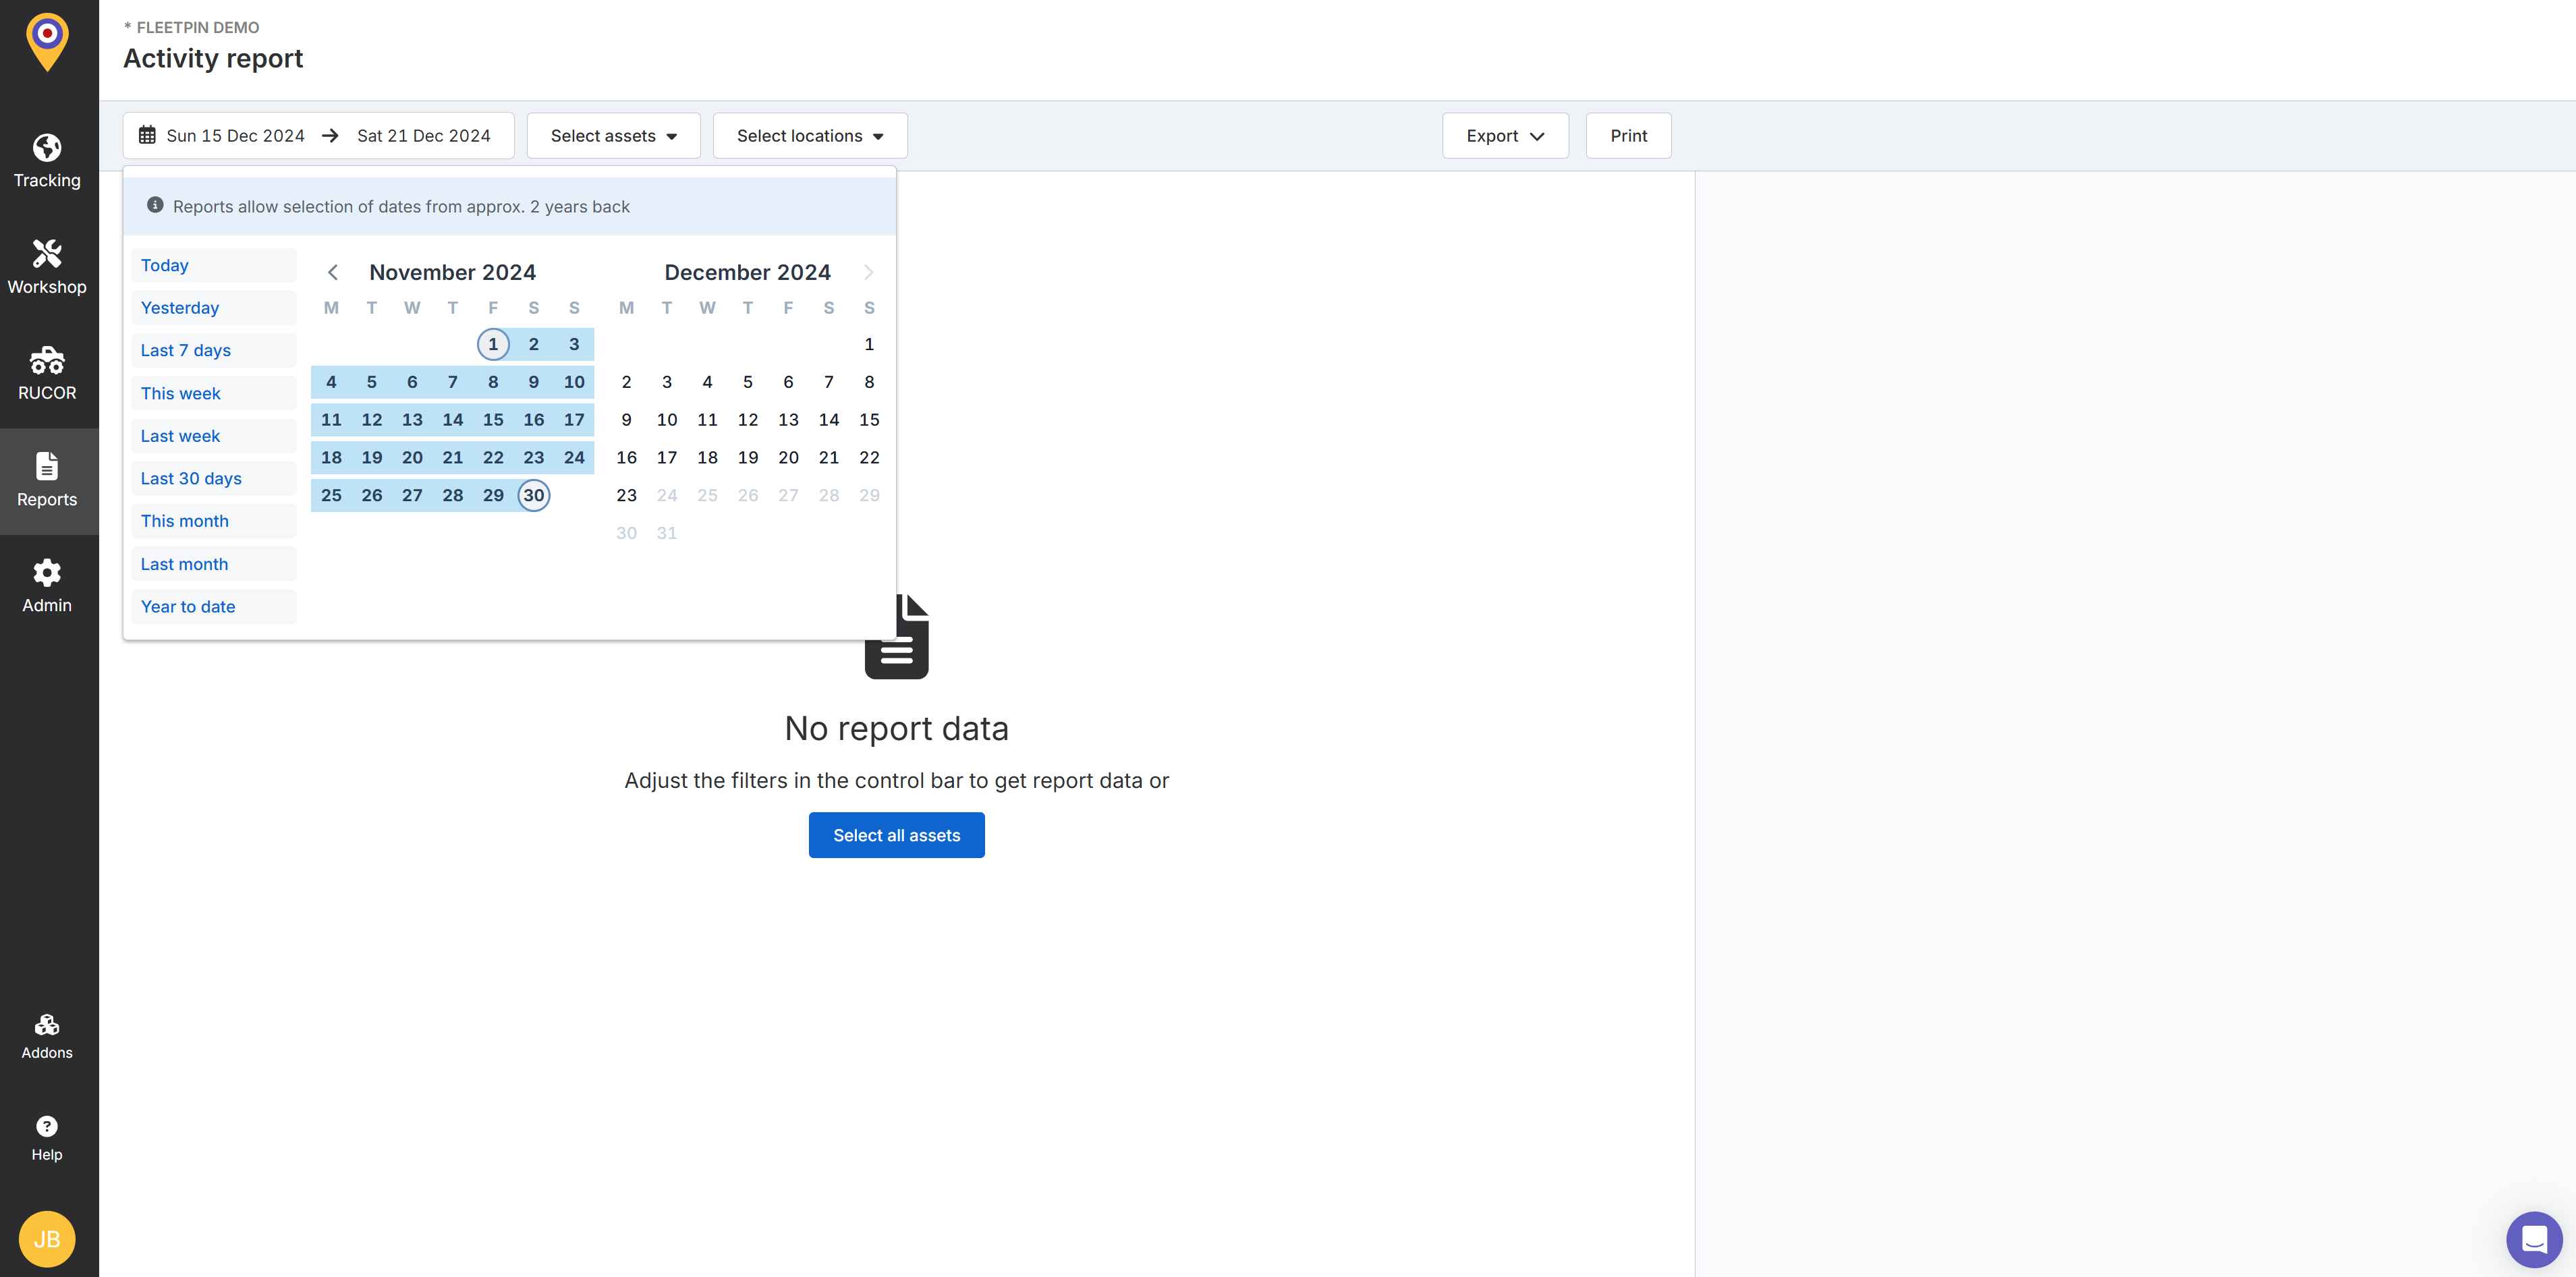Select December 1 in the calendar
The width and height of the screenshot is (2576, 1277).
tap(869, 344)
